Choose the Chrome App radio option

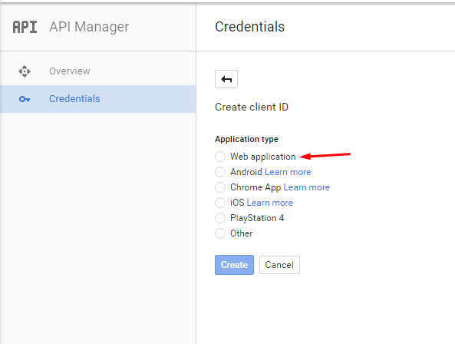point(220,187)
